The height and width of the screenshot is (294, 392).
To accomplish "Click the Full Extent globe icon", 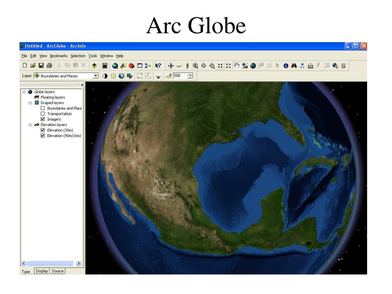I will (253, 66).
